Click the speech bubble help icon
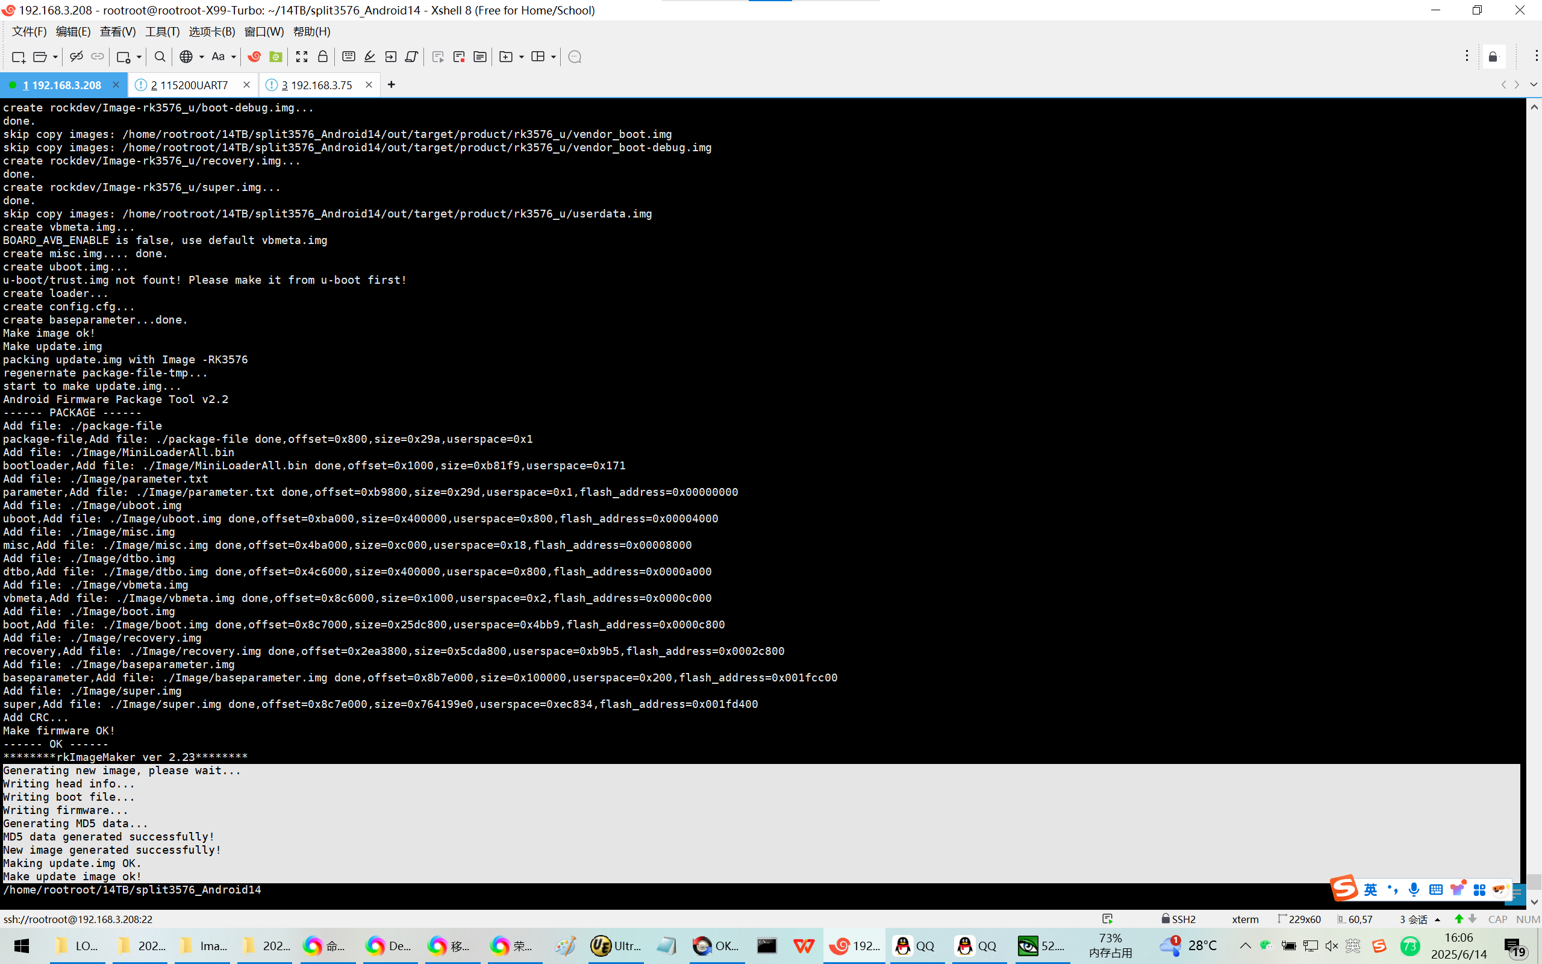The width and height of the screenshot is (1542, 964). [574, 57]
